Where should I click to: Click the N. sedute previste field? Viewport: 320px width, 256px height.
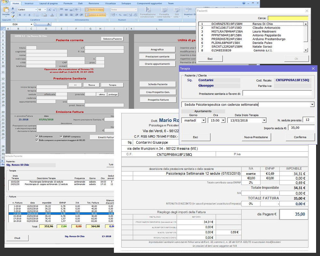(308, 120)
